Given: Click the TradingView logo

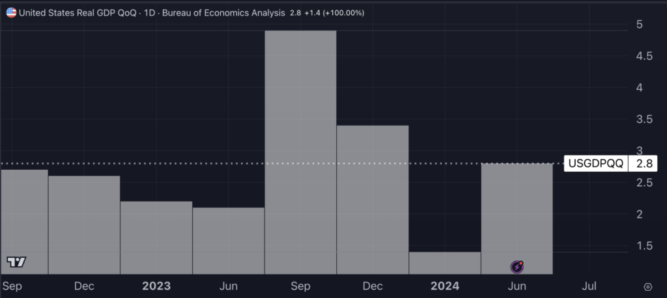Looking at the screenshot, I should [x=16, y=262].
